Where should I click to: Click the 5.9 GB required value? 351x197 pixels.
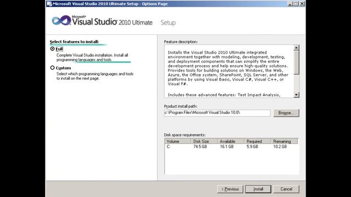[252, 147]
